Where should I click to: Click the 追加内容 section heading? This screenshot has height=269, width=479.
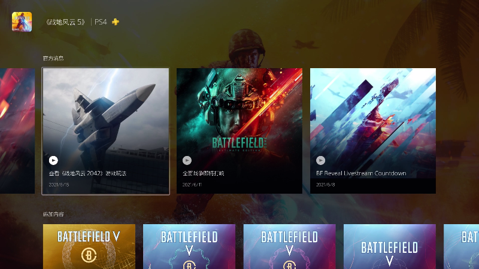pos(53,214)
